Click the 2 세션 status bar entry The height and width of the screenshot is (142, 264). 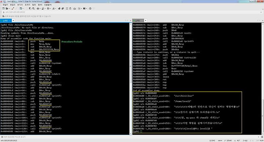tap(245, 141)
